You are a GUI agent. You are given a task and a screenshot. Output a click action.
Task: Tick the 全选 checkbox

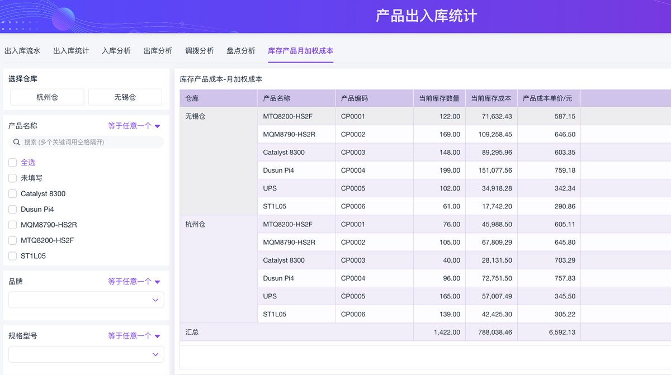(12, 163)
